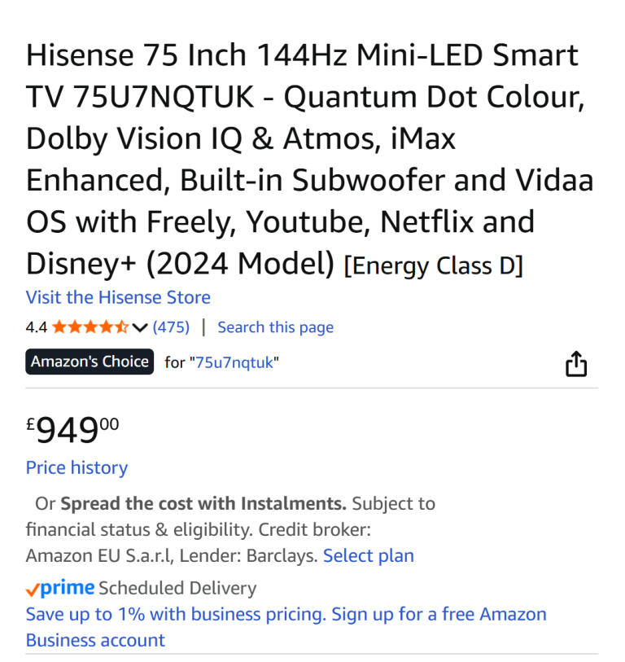This screenshot has height=662, width=625.
Task: Click the £949.00 price
Action: [73, 429]
